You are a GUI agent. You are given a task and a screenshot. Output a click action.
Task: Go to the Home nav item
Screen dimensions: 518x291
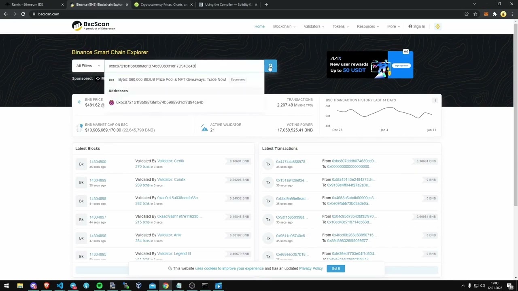(x=259, y=27)
